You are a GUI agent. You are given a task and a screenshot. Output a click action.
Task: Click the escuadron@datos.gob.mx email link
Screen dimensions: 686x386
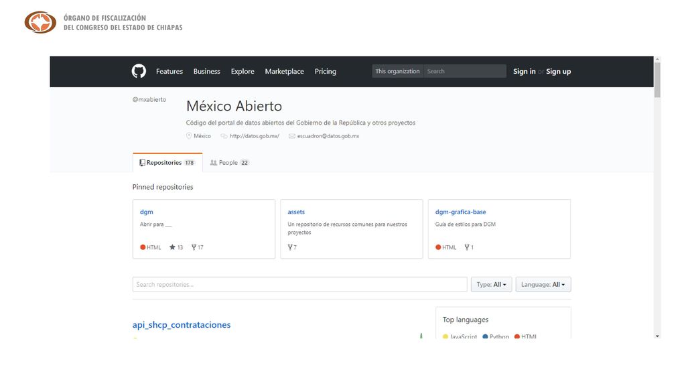coord(328,136)
